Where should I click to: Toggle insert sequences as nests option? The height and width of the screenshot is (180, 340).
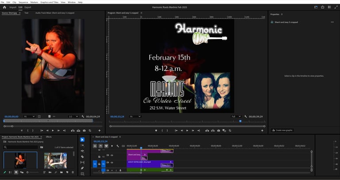tap(95, 146)
